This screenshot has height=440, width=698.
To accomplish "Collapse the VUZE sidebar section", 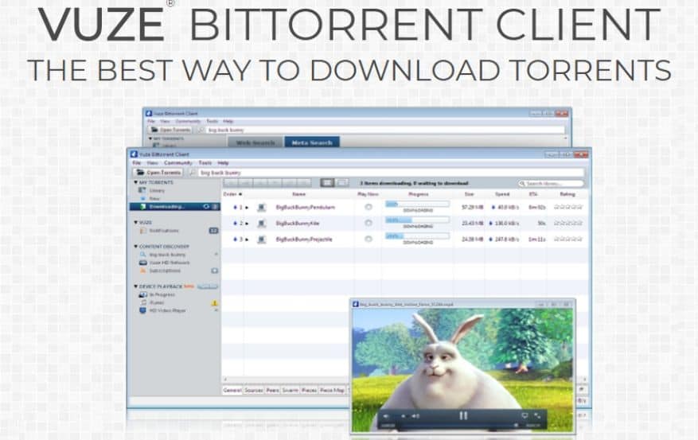I will 136,222.
